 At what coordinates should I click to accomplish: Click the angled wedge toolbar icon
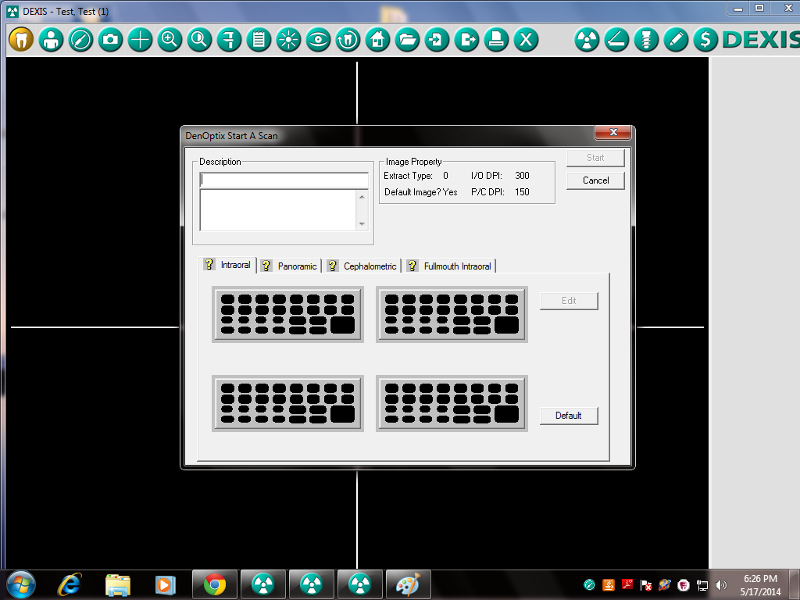coord(616,39)
